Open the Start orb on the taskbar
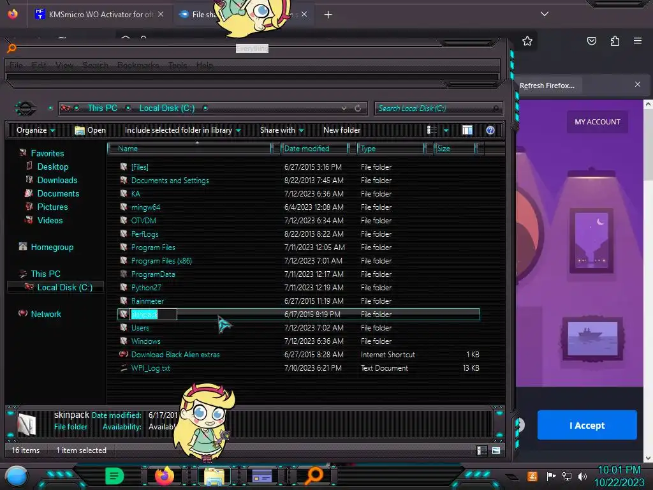 tap(16, 477)
